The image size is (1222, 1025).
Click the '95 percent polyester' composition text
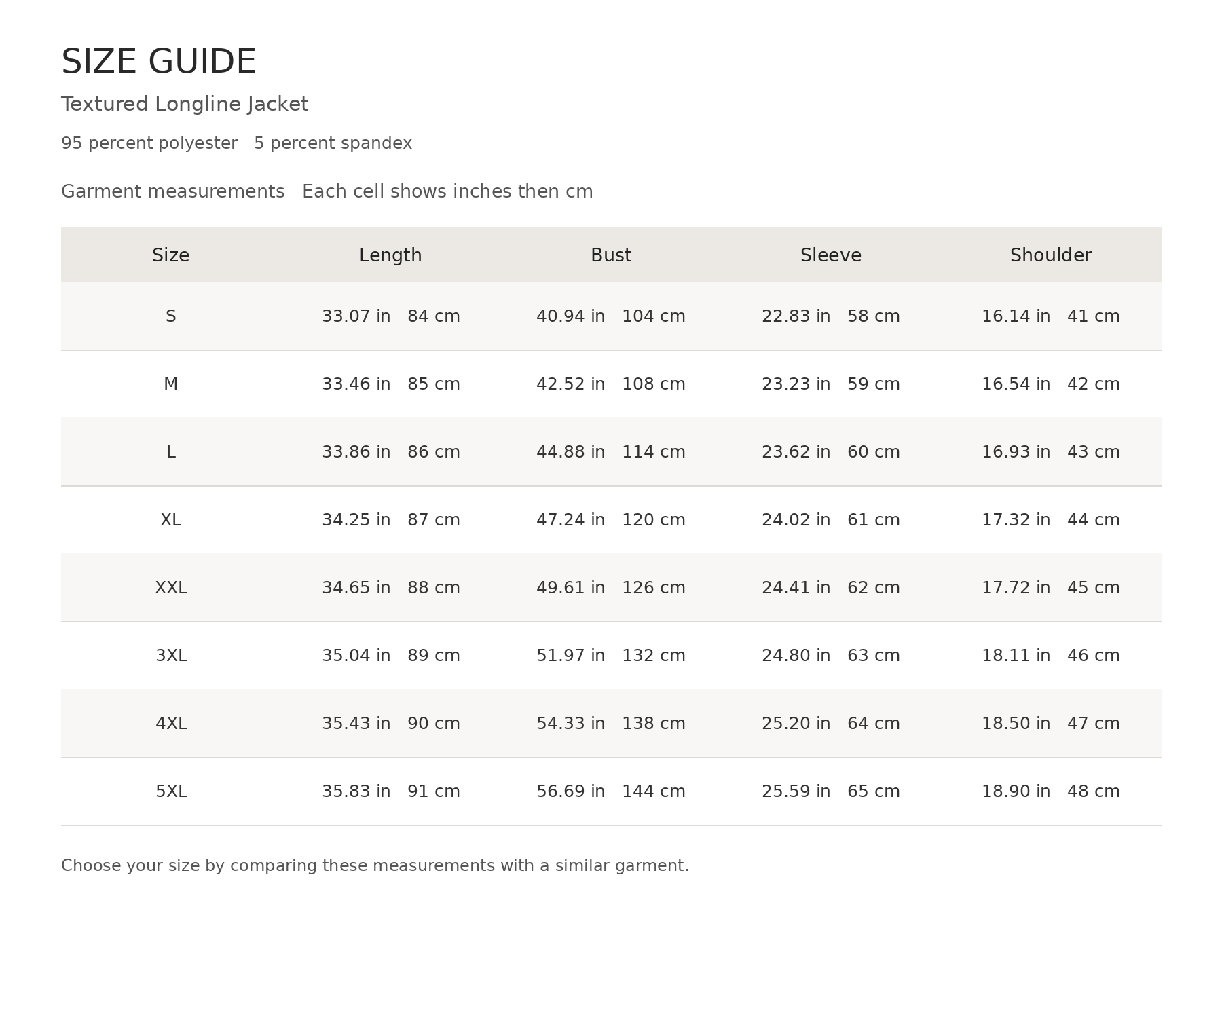149,143
